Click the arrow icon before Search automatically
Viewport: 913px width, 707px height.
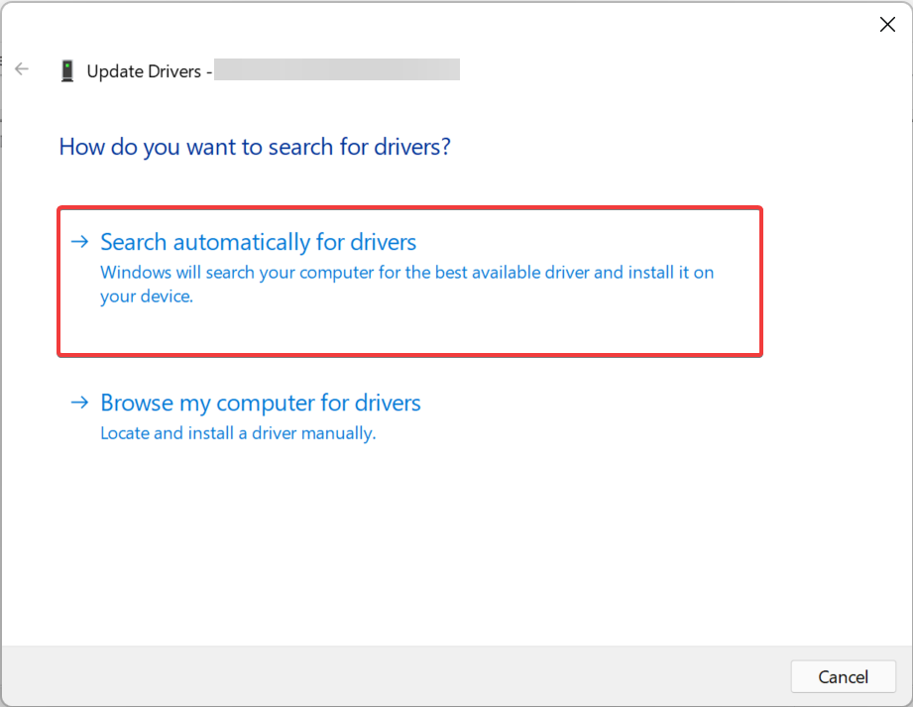pos(79,241)
